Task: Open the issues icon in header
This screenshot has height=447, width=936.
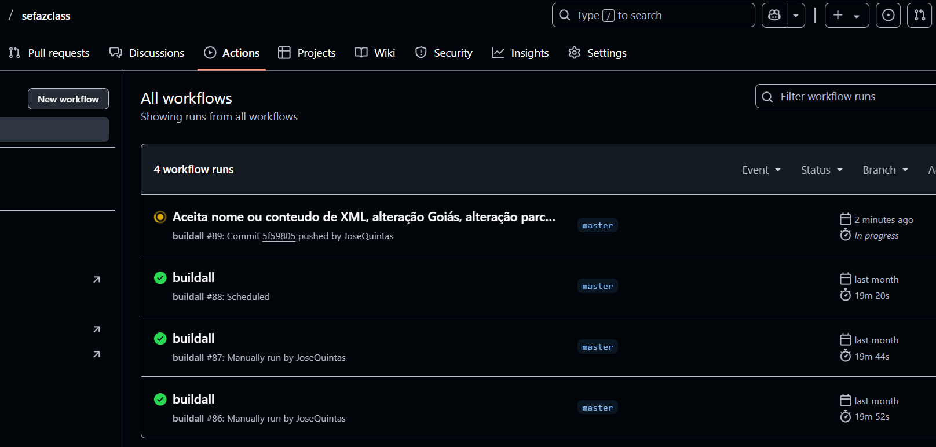Action: coord(888,16)
